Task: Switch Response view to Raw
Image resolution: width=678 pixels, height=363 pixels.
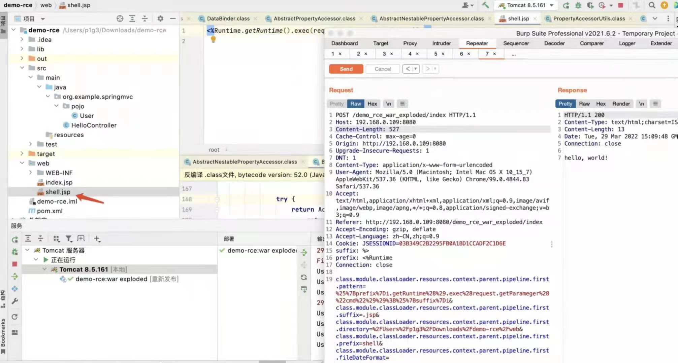Action: [x=584, y=104]
